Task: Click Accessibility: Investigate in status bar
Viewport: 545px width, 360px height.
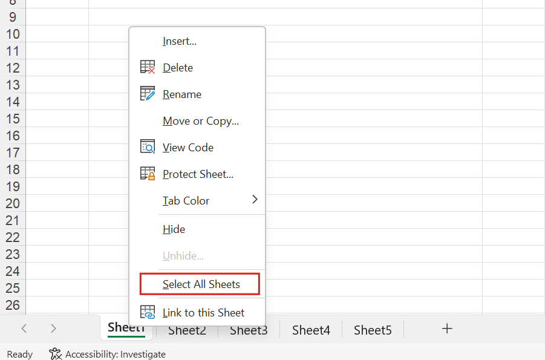Action: 108,354
